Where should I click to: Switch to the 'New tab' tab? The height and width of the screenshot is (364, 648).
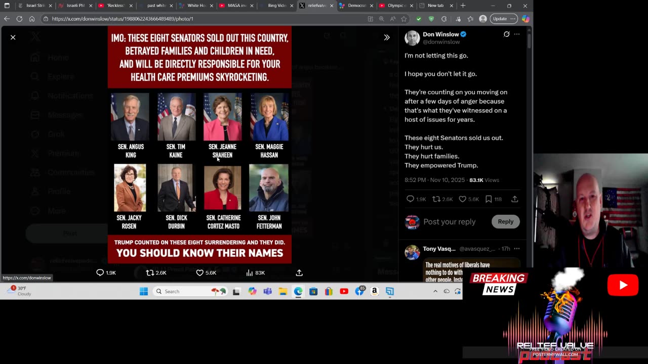point(435,6)
